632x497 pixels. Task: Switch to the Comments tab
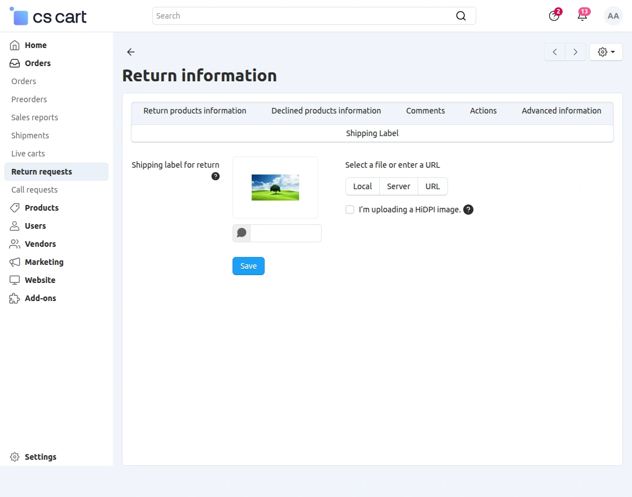coord(425,111)
